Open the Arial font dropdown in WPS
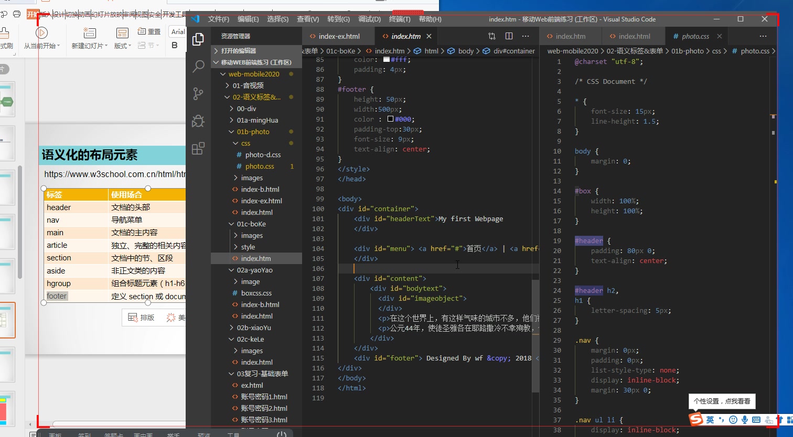 coord(178,31)
